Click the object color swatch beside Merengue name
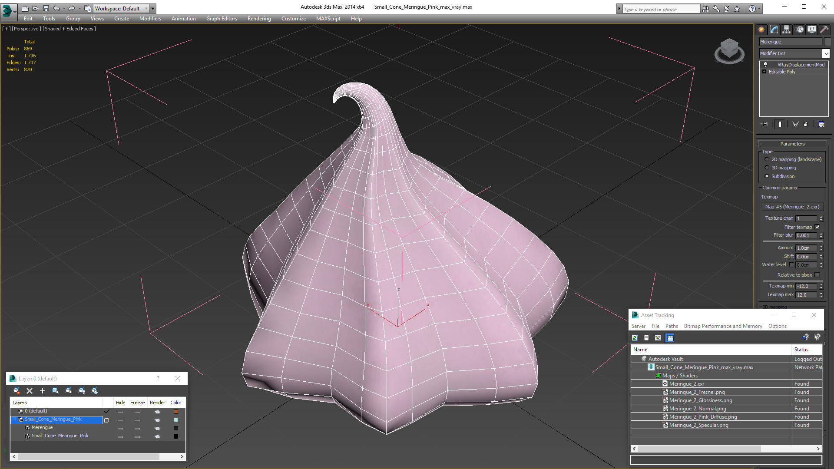 coord(827,42)
